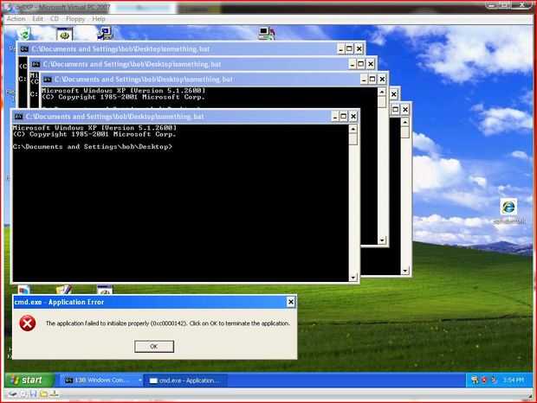The width and height of the screenshot is (537, 403).
Task: Open the Start menu
Action: tap(29, 381)
